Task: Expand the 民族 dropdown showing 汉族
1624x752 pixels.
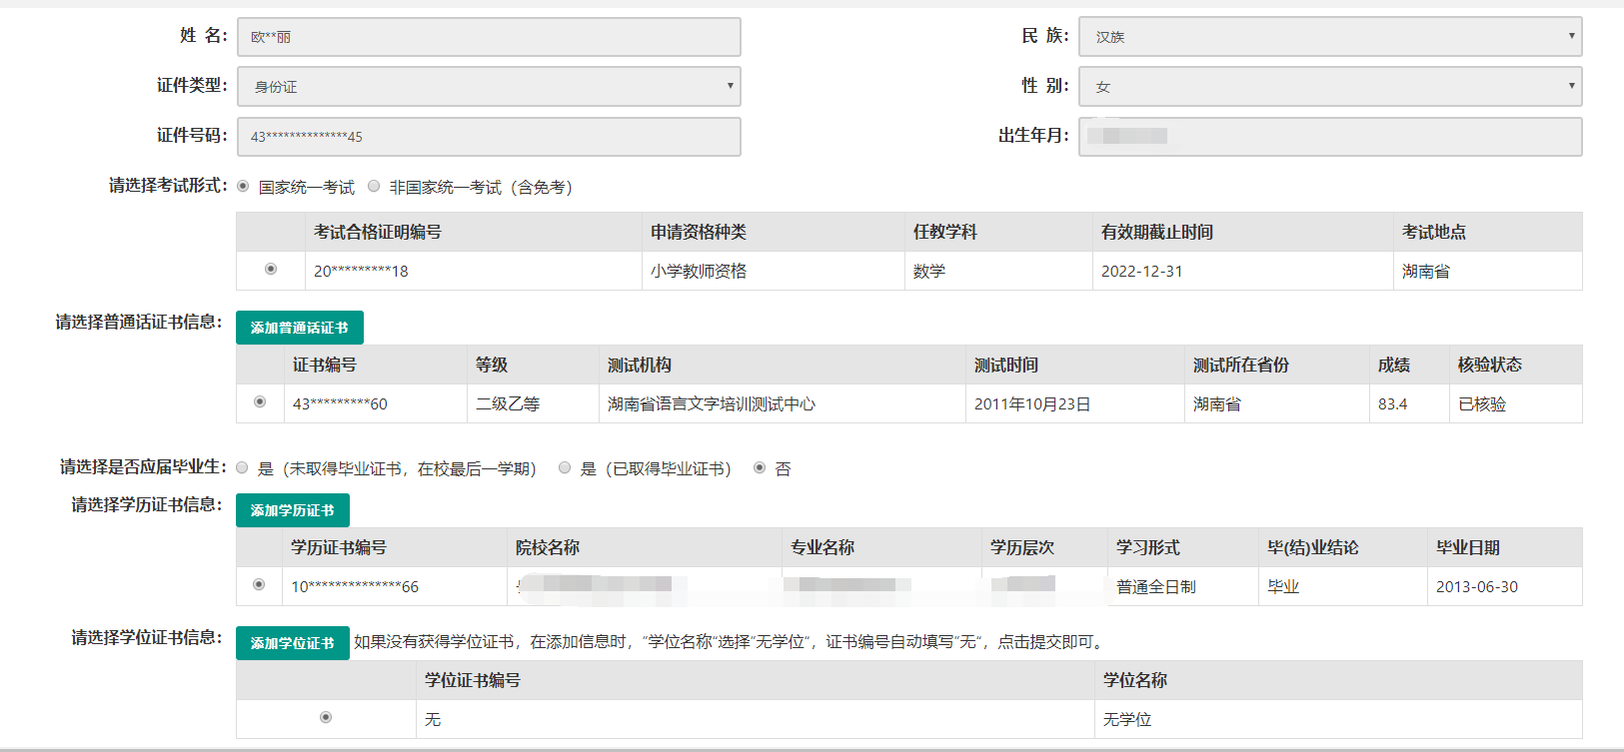Action: [x=1330, y=37]
